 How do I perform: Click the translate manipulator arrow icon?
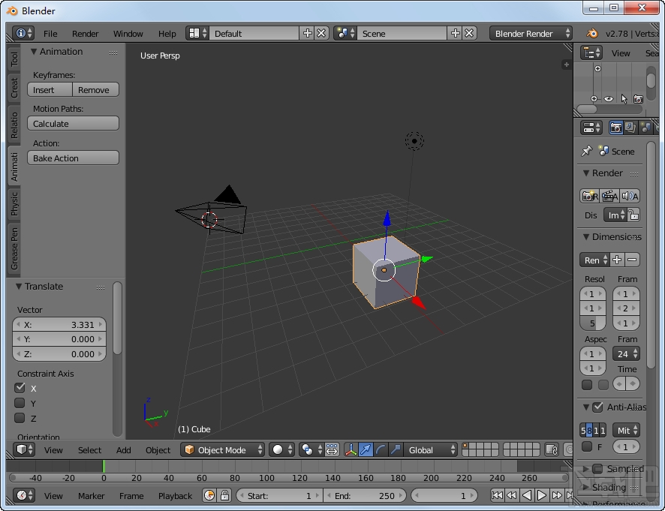(366, 450)
